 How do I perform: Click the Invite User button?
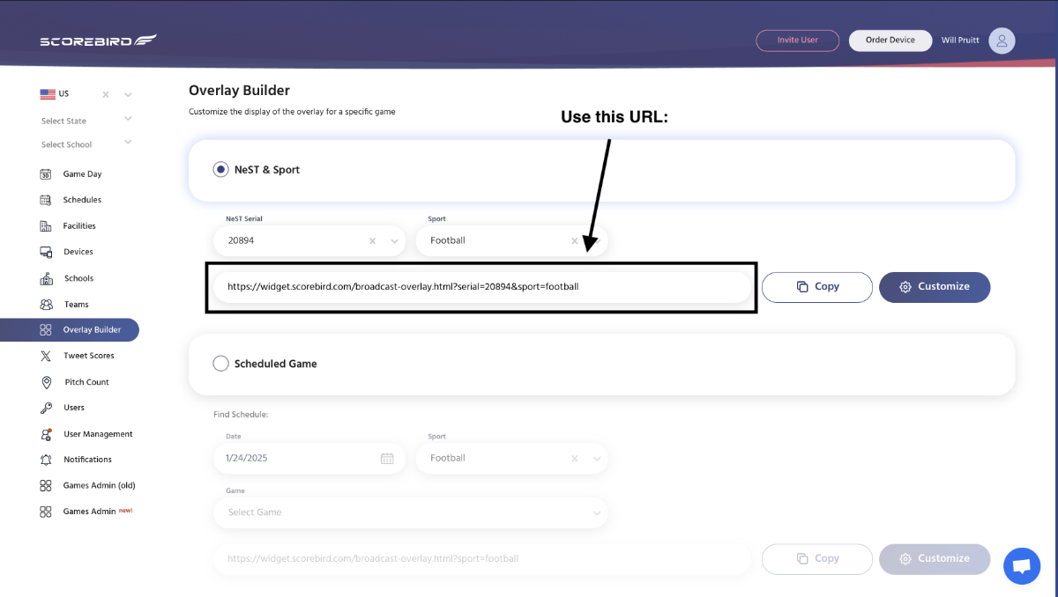coord(797,41)
